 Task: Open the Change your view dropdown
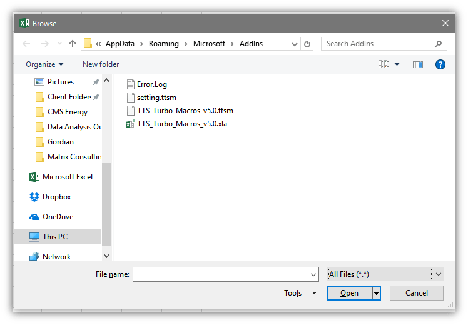click(397, 64)
